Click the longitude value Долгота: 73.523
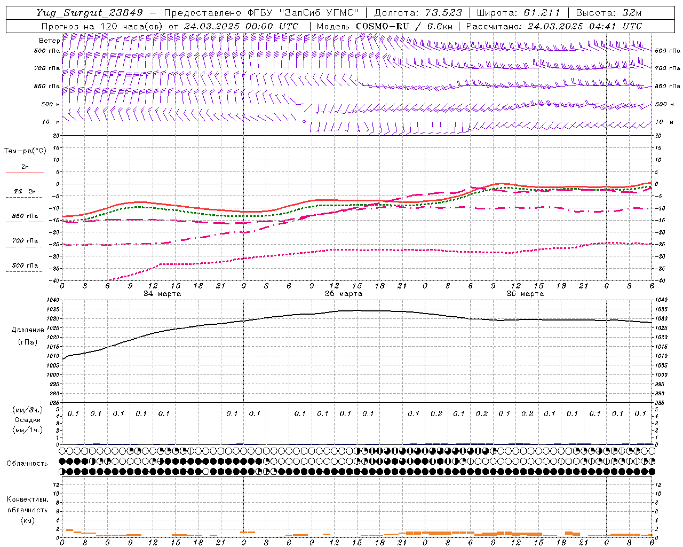Image resolution: width=683 pixels, height=547 pixels. pyautogui.click(x=418, y=13)
